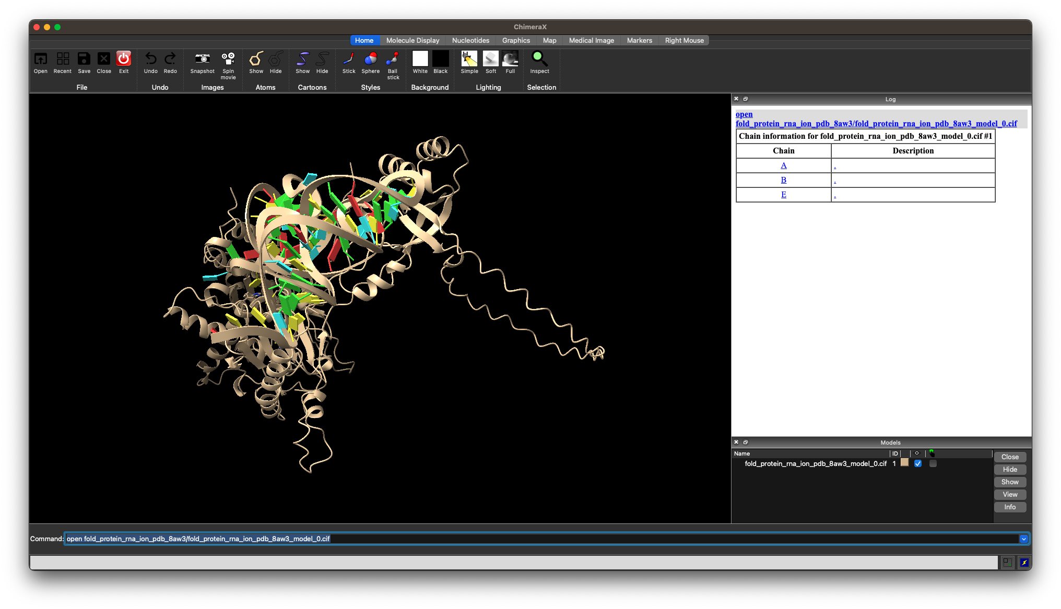1061x609 pixels.
Task: Switch to the Molecule Display tab
Action: click(x=412, y=40)
